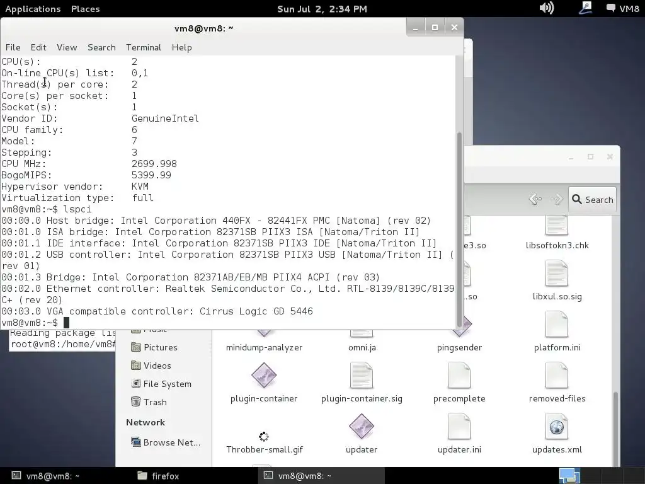Select the libxul.so.sig file icon
This screenshot has height=484, width=645.
557,274
